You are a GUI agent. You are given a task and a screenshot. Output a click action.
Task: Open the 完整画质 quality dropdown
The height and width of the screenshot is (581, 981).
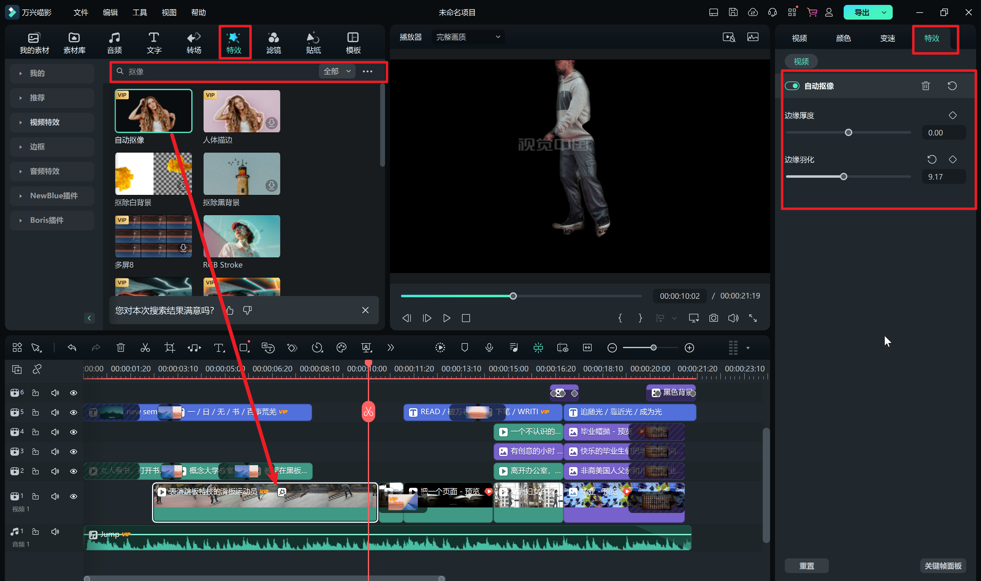tap(468, 37)
